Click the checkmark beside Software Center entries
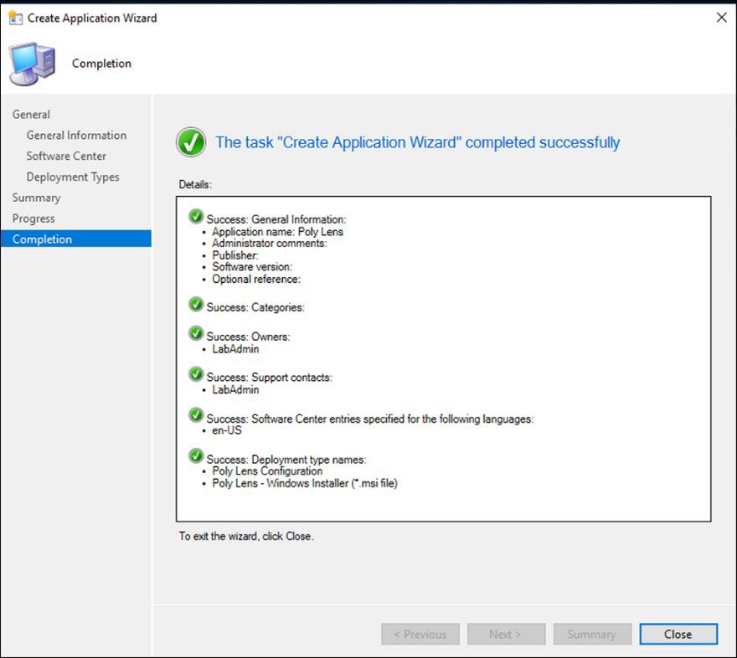 click(x=195, y=415)
